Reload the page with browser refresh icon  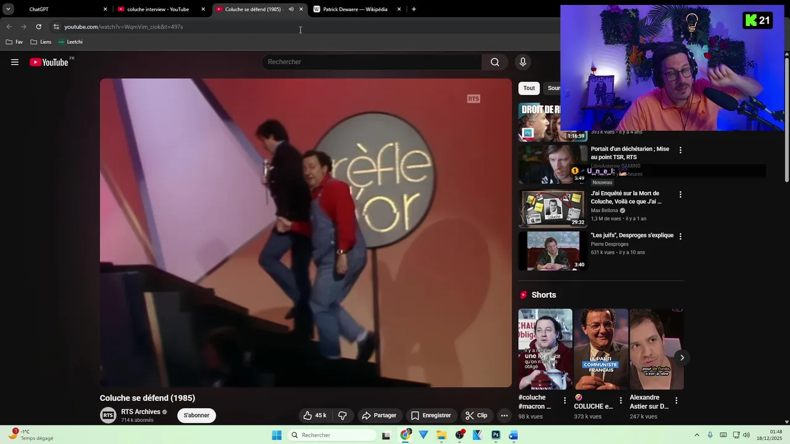coord(38,27)
